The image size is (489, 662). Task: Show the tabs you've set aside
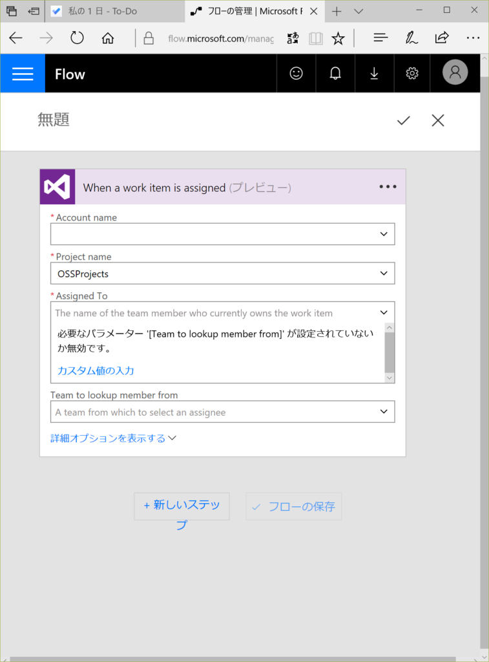pos(12,11)
